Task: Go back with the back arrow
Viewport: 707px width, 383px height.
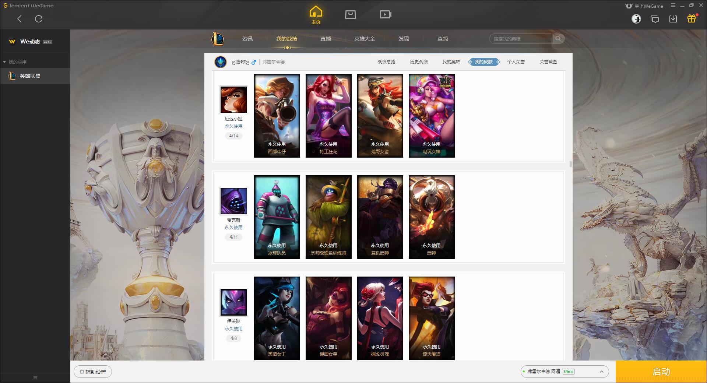Action: [x=20, y=19]
